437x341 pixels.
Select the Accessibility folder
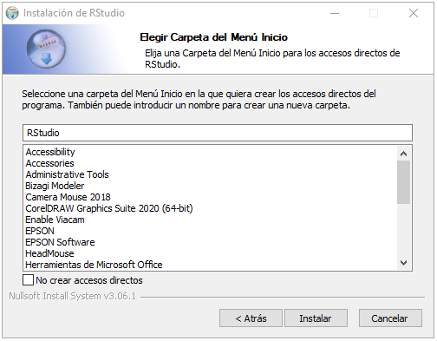[x=50, y=152]
